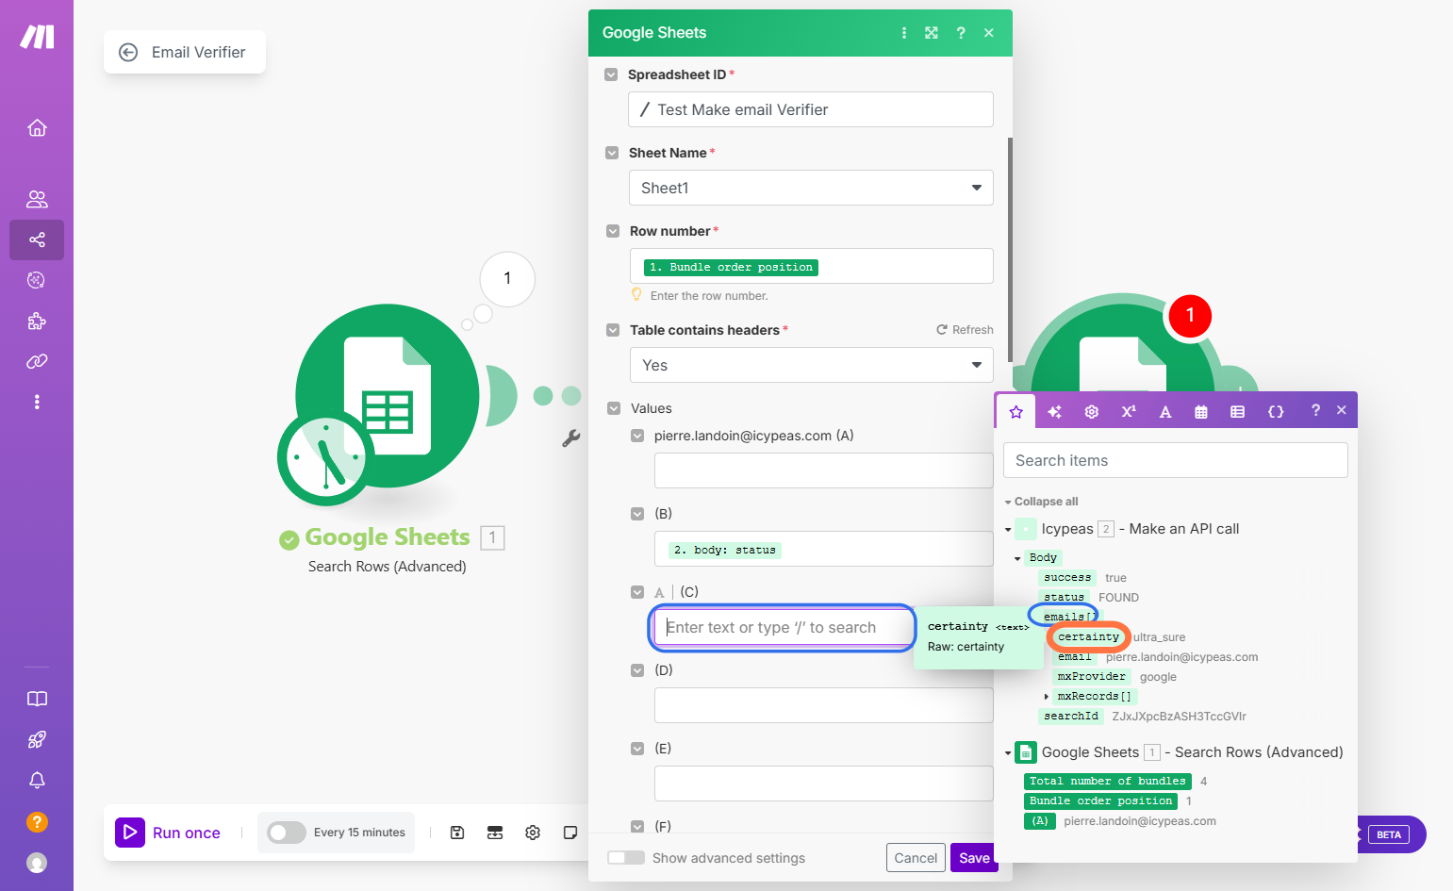Click the orange help question mark in the sidebar
The height and width of the screenshot is (891, 1453).
[37, 822]
